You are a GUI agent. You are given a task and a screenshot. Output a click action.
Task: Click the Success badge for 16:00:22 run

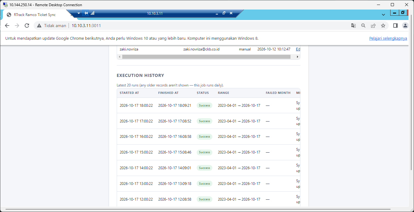[204, 137]
